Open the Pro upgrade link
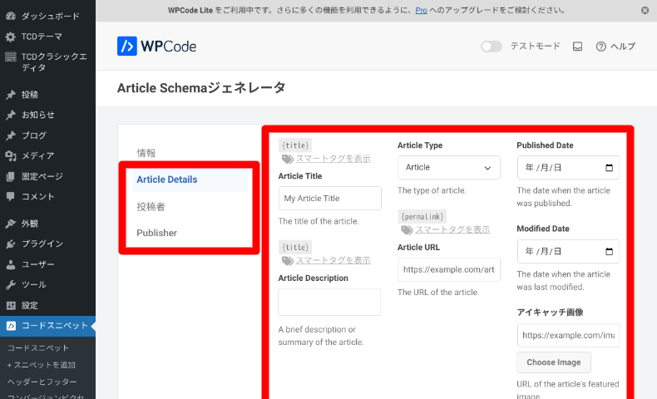 coord(421,11)
